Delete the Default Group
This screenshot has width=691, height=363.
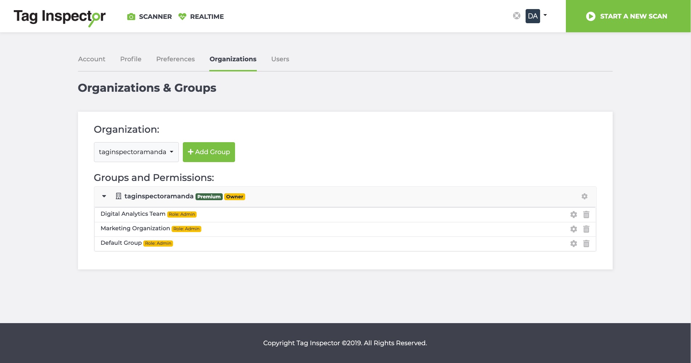(586, 244)
